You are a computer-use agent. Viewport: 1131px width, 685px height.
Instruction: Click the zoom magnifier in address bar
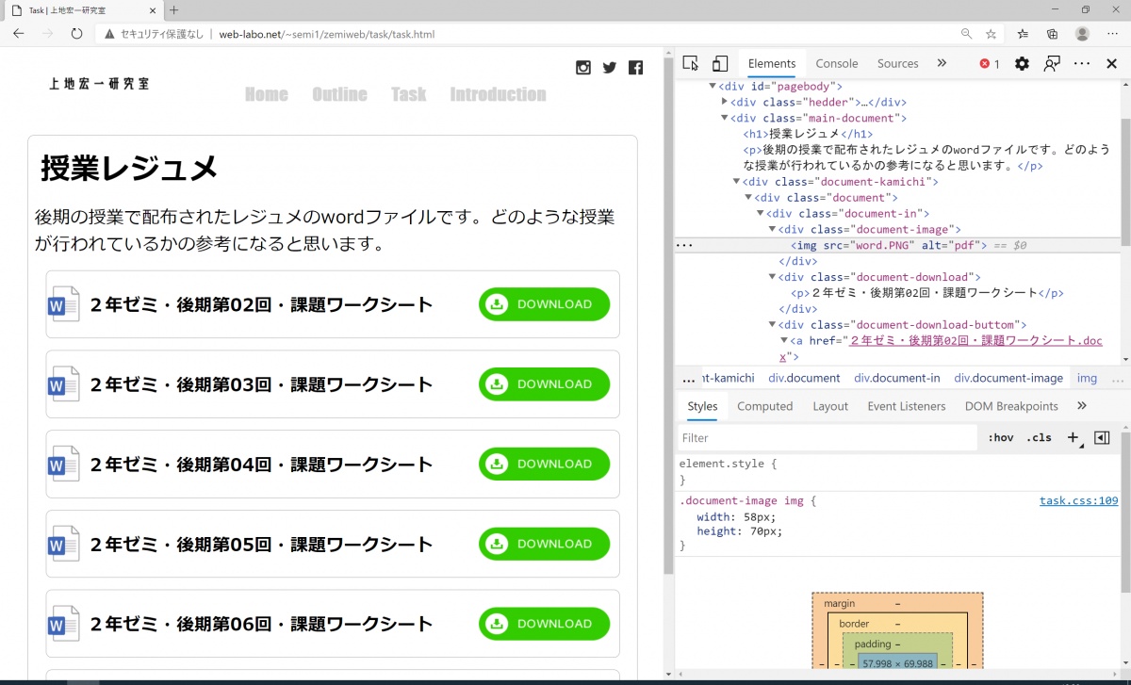[966, 34]
